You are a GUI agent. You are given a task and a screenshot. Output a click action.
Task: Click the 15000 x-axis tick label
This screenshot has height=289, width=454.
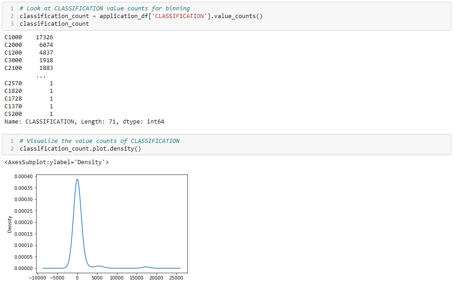(136, 278)
